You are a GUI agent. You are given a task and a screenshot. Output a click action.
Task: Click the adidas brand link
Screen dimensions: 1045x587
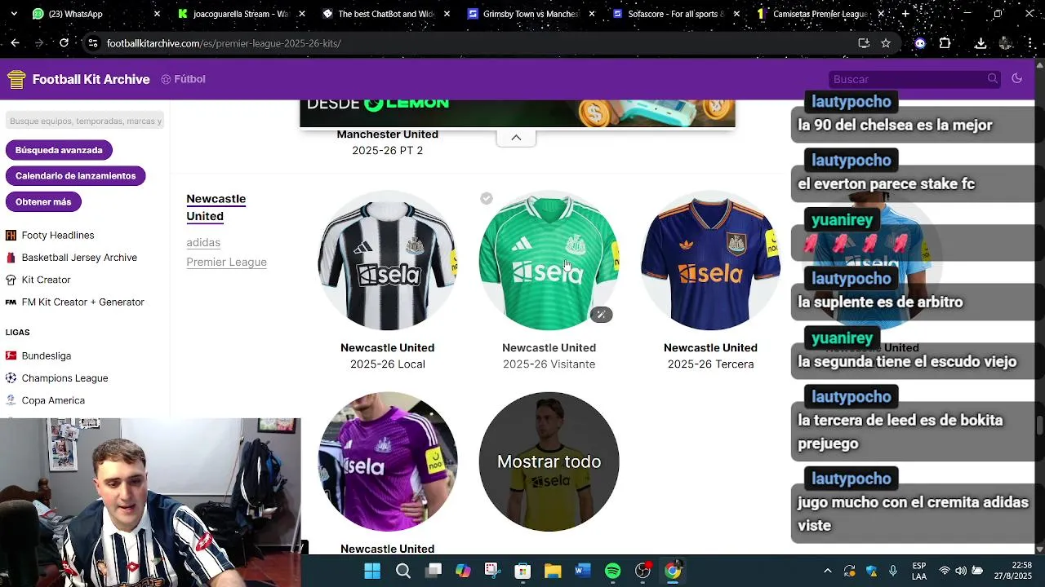tap(203, 242)
